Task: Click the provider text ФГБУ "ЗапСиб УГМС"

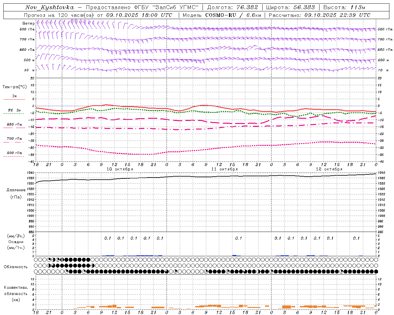Action: coord(167,7)
